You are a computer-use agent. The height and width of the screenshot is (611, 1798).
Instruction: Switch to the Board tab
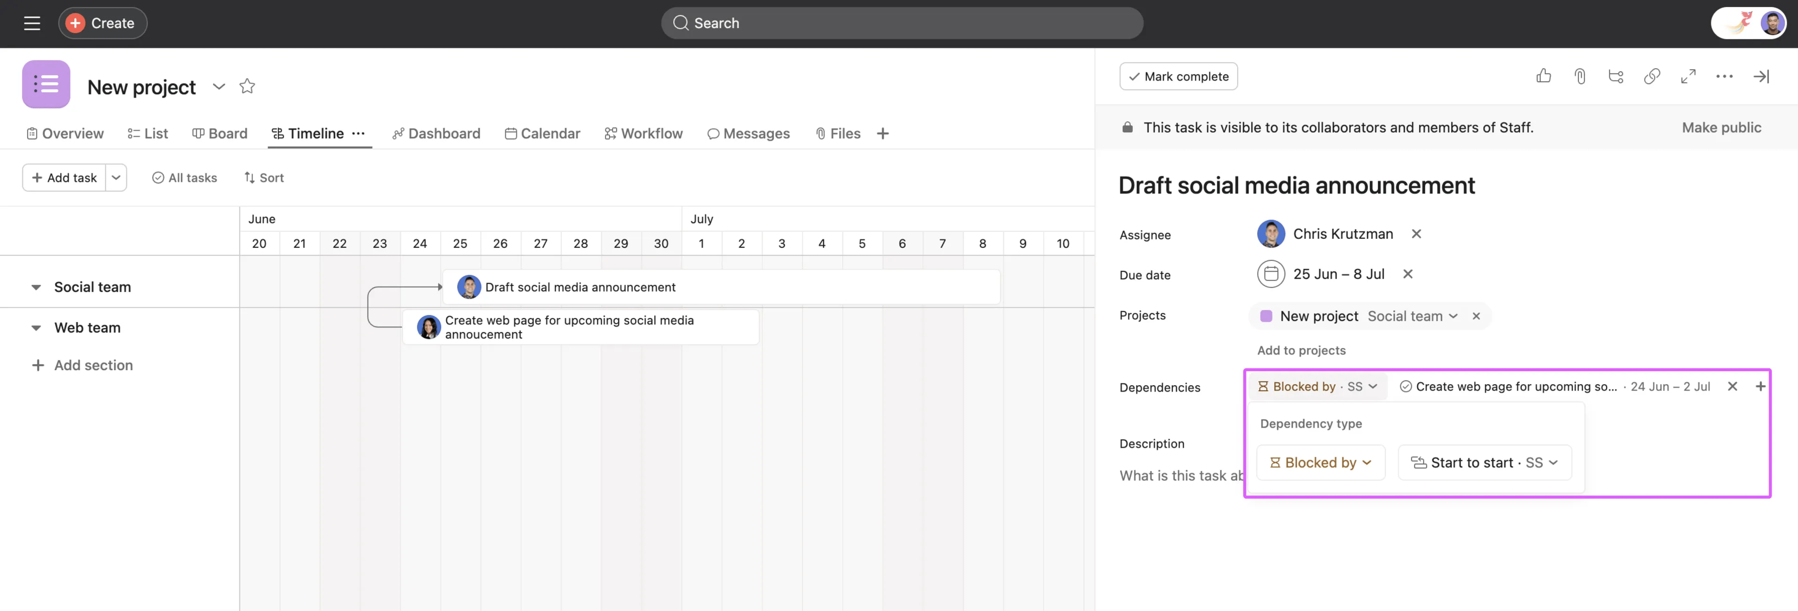click(220, 133)
